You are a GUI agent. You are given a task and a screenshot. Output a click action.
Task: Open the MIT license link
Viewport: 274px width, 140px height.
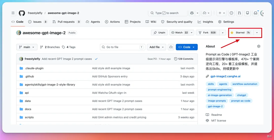216,121
